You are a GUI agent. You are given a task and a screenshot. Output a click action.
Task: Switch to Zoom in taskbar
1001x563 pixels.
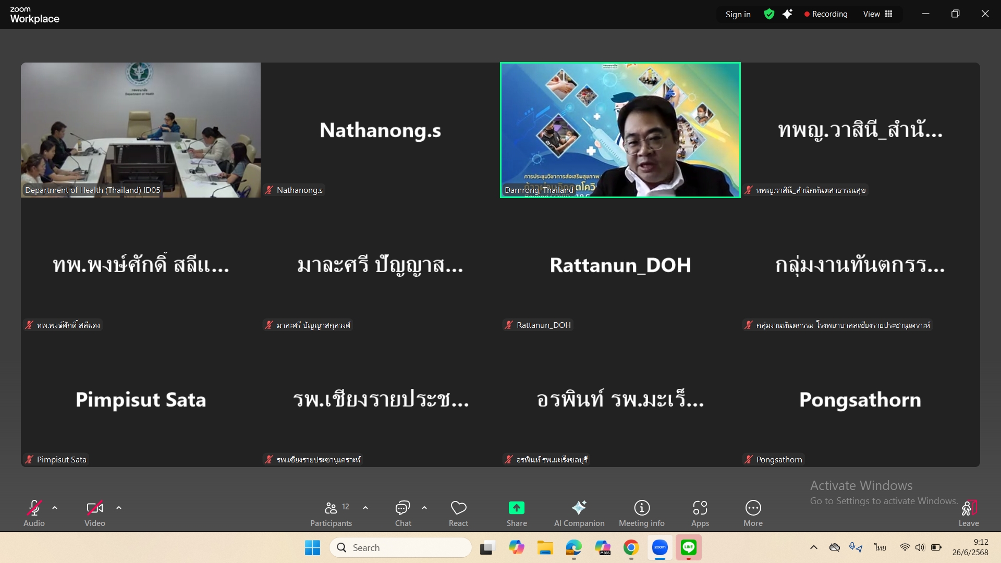[660, 547]
